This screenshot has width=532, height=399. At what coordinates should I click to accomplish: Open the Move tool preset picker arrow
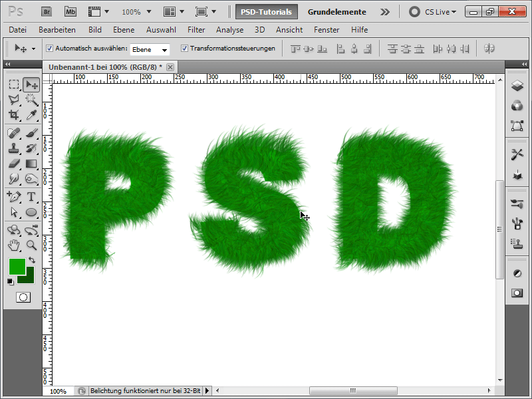pyautogui.click(x=33, y=49)
